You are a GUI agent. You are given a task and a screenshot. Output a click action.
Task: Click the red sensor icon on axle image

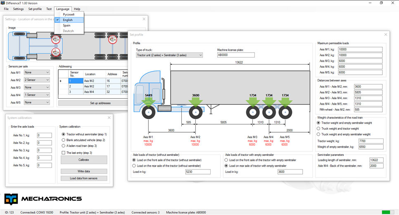55,40
